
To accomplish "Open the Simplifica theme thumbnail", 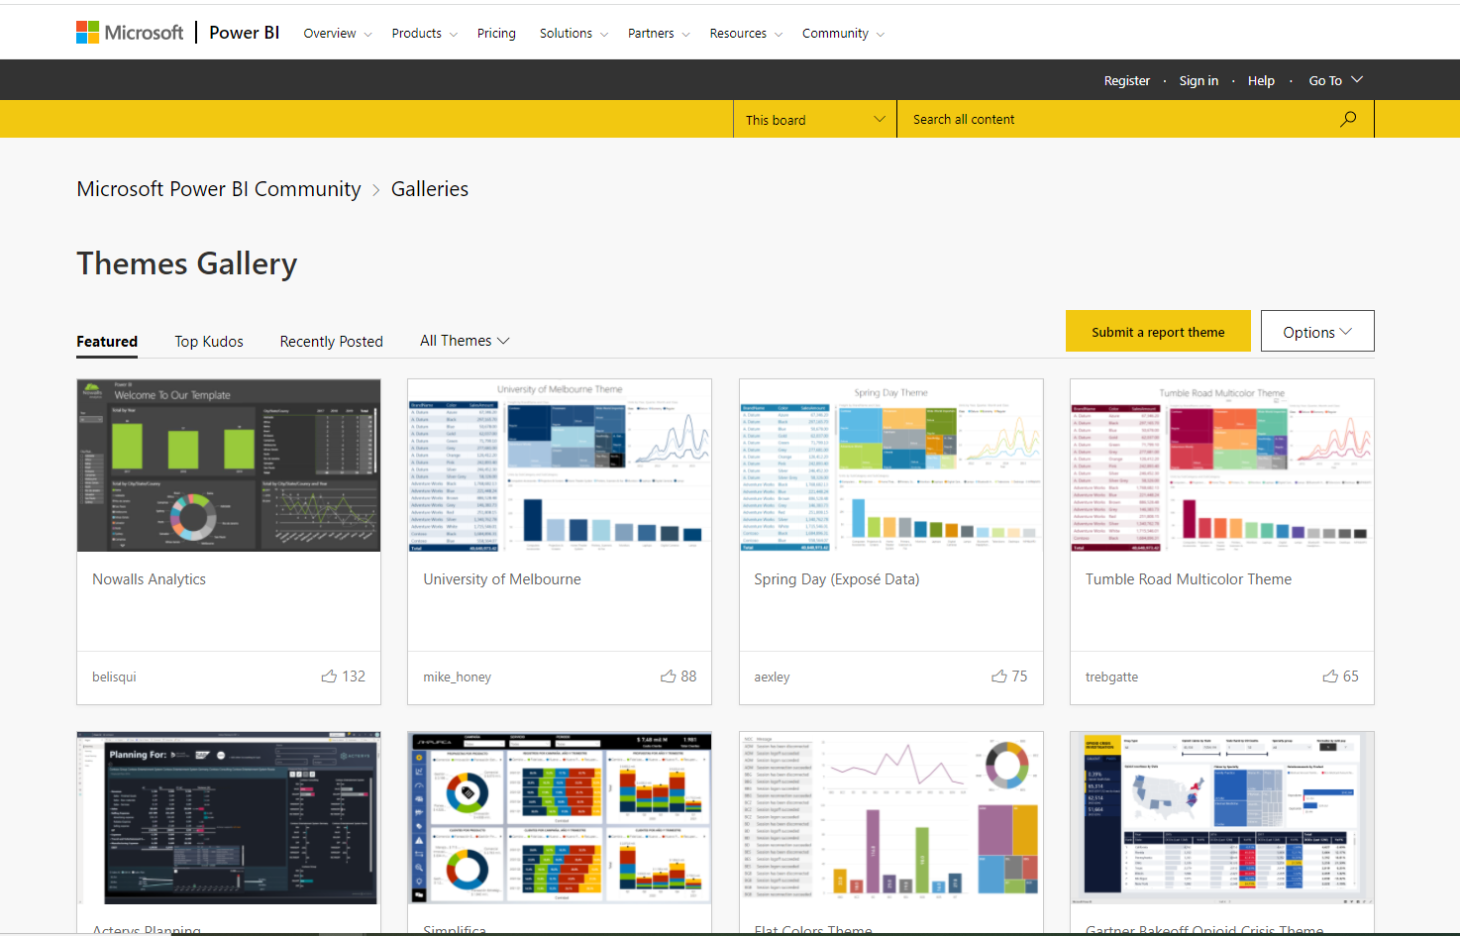I will [560, 818].
